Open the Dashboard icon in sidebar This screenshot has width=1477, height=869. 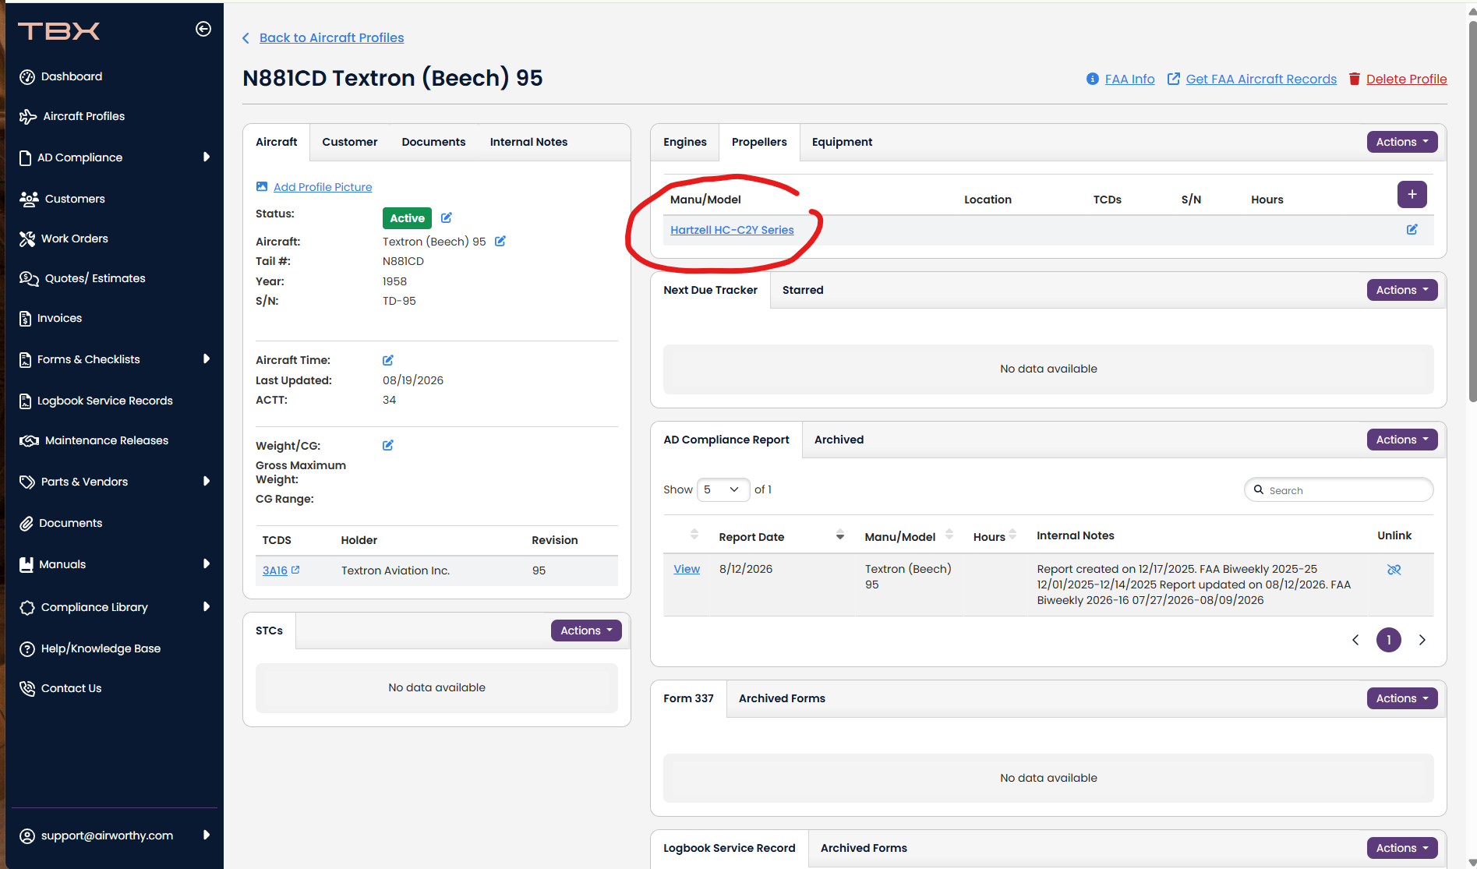point(27,76)
